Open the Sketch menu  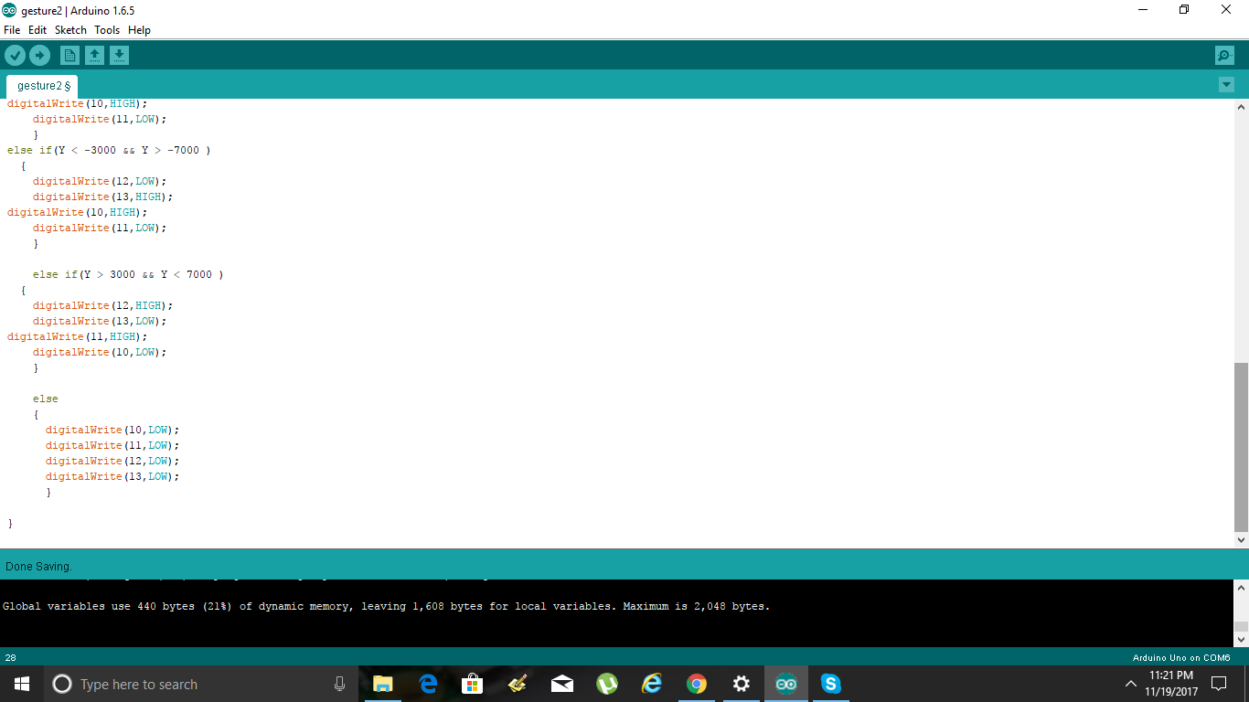click(70, 29)
